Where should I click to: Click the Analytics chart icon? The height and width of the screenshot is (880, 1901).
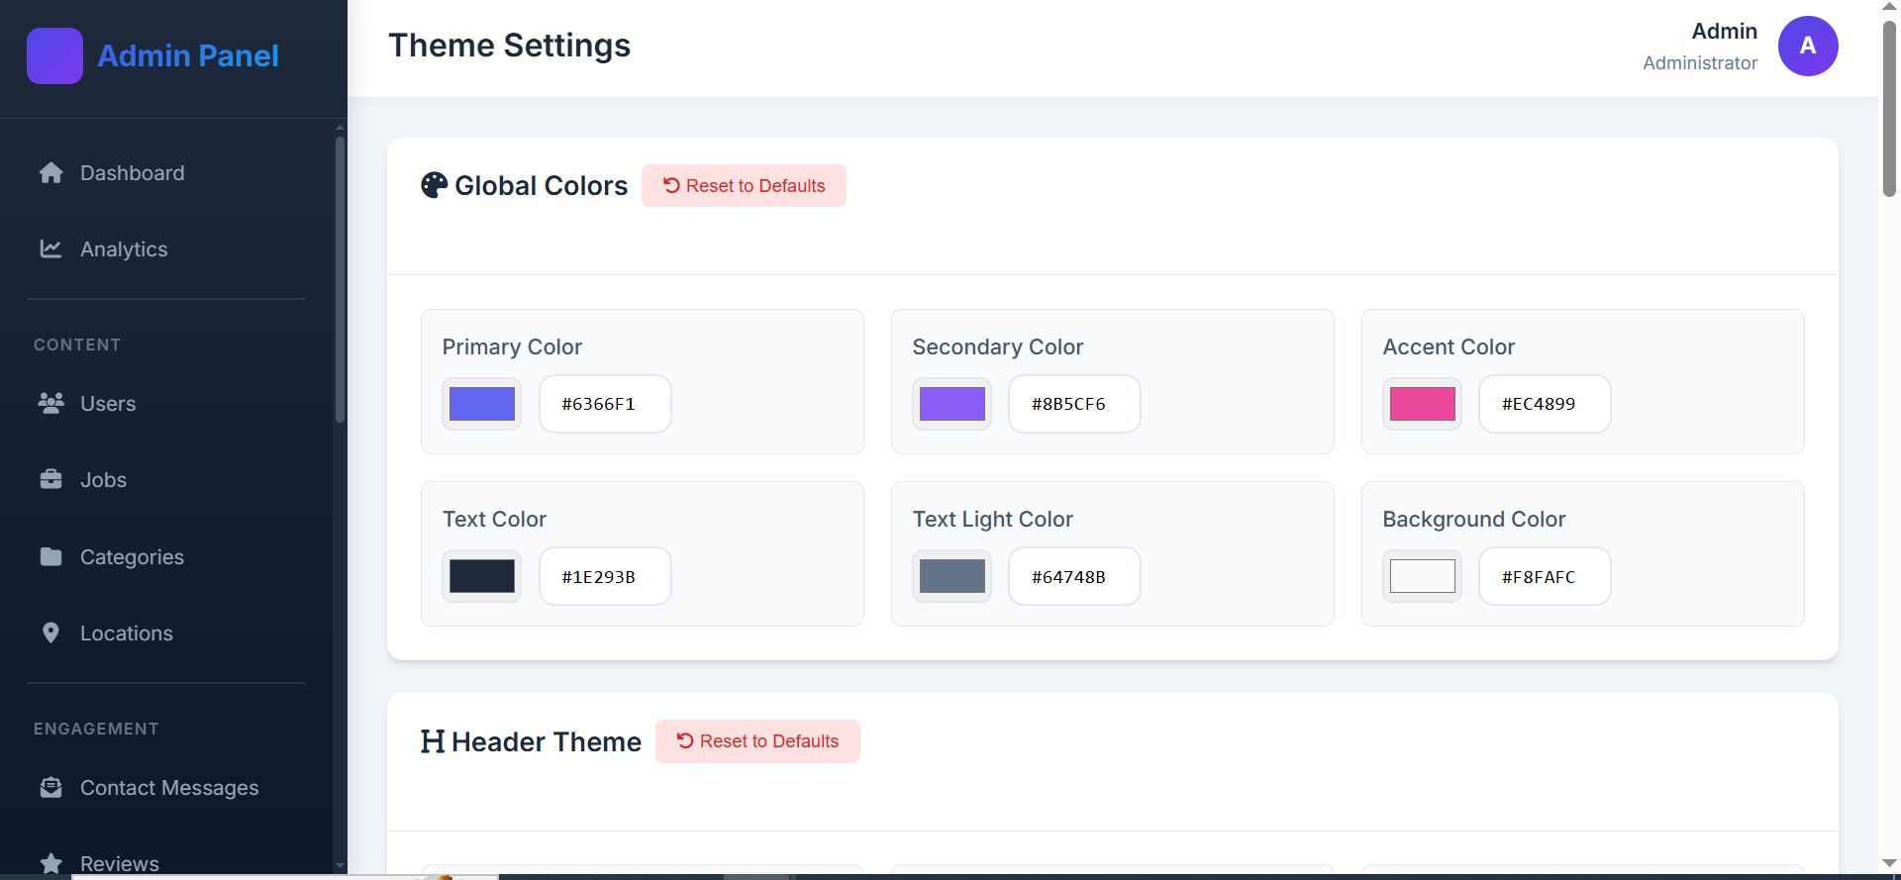pos(50,249)
